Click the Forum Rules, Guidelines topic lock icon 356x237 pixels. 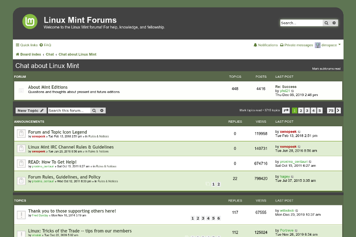[x=21, y=181]
